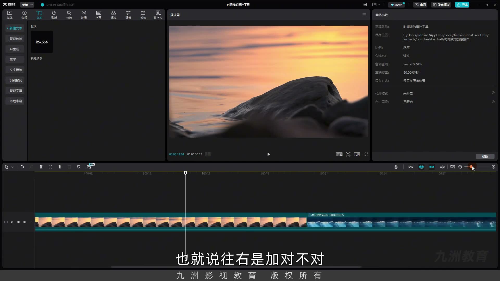Open the 贴纸 stickers tab
Viewport: 500px width, 281px height.
point(54,15)
